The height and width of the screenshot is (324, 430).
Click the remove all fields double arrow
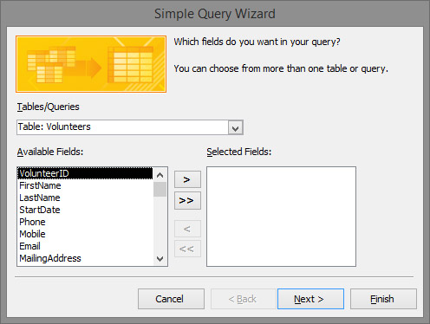click(187, 249)
